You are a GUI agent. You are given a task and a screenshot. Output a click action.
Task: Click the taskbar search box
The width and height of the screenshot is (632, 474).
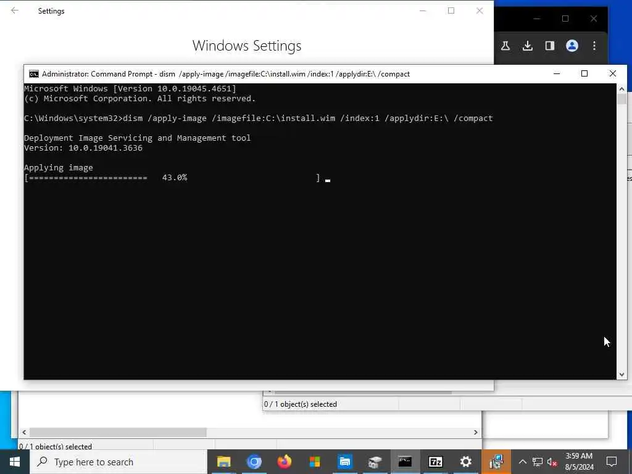pyautogui.click(x=118, y=462)
